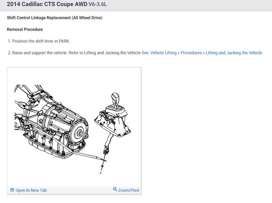272x203 pixels.
Task: Click the Open In New Tab icon
Action: tap(12, 190)
